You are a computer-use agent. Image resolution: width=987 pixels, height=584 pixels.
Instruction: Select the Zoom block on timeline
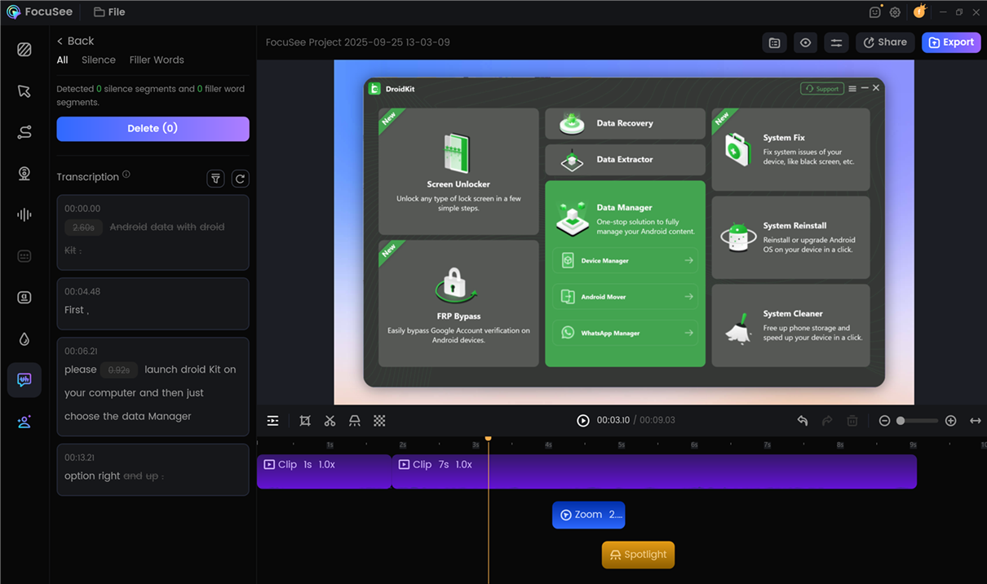[588, 515]
